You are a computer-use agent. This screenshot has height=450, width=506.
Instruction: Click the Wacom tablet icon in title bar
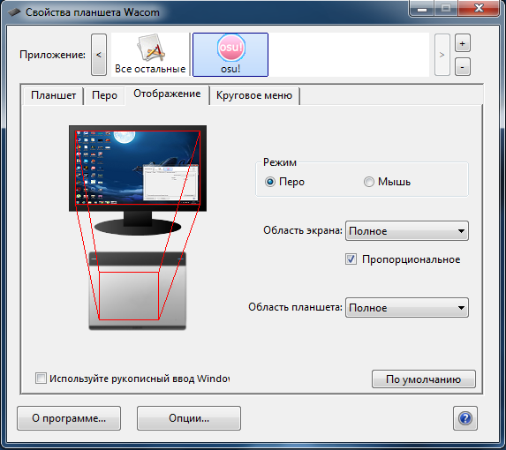[x=14, y=12]
